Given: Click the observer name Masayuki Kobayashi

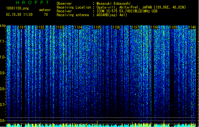Looking at the screenshot, I should click(x=114, y=3).
